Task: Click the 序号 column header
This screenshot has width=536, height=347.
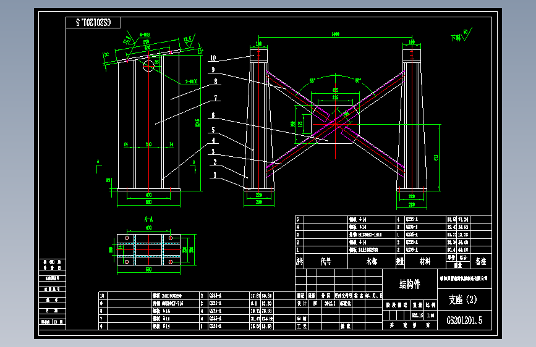Action: (x=299, y=261)
